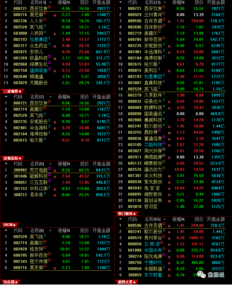
Task: Open dropdown arrow of the 33-stock table
Action: (120, 2)
